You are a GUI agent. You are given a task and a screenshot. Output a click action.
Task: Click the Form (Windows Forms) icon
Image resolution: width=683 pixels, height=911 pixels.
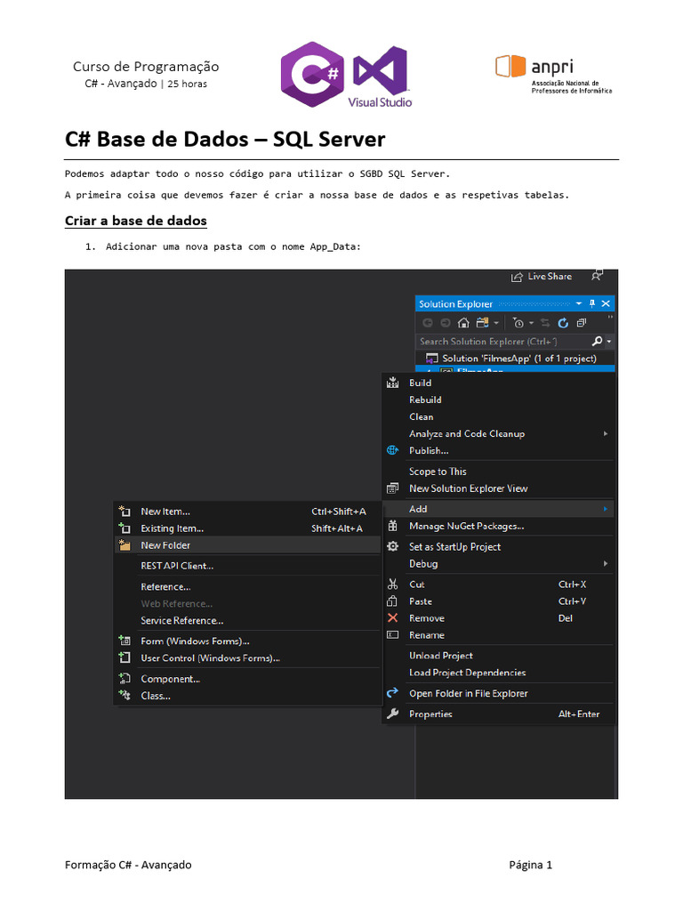click(x=125, y=641)
